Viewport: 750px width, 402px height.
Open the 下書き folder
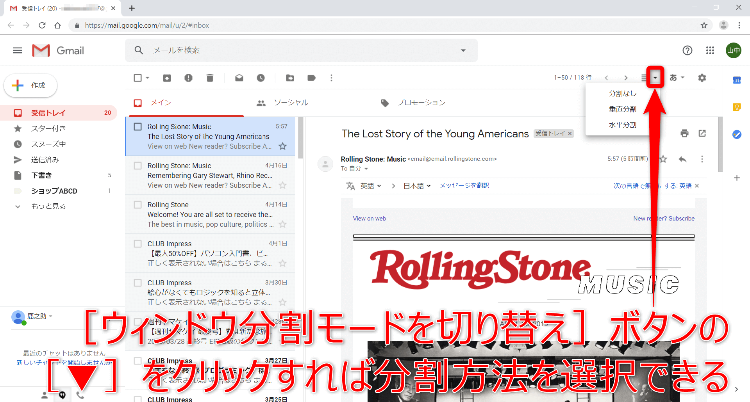(x=59, y=175)
